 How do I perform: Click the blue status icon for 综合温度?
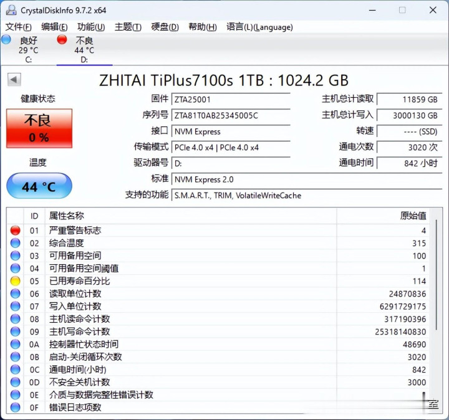click(x=15, y=243)
